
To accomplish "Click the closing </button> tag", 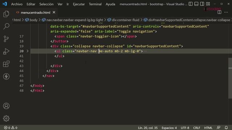I will 59,41.
